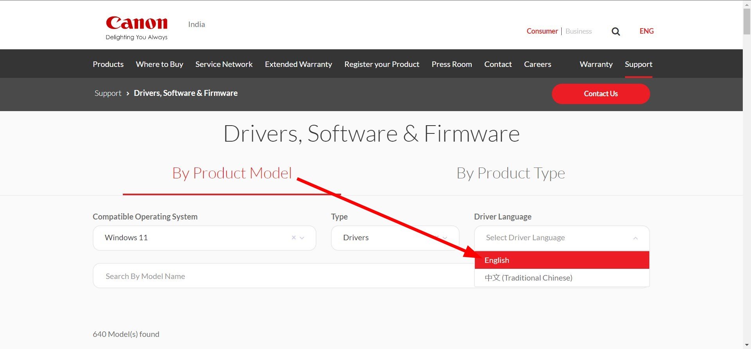
Task: Click the Canon logo
Action: click(x=137, y=28)
